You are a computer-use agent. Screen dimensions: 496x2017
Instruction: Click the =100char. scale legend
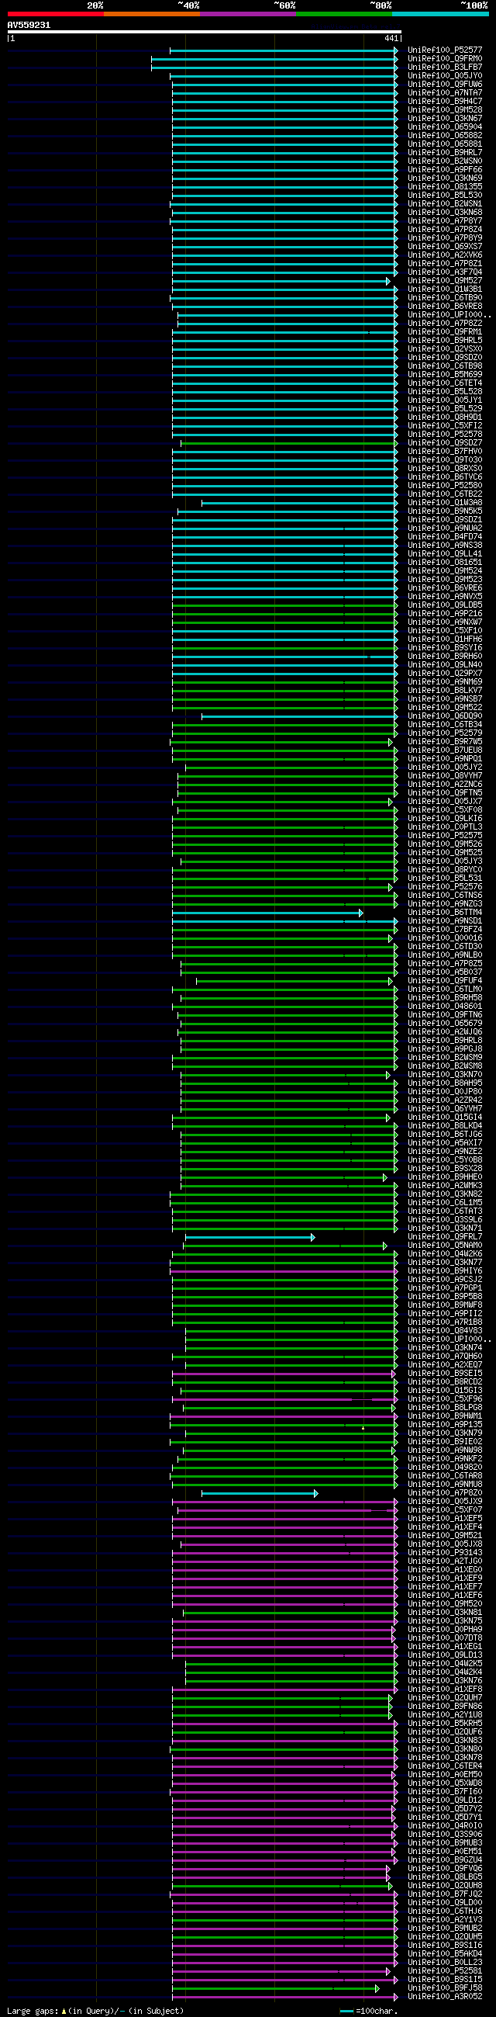[368, 2011]
